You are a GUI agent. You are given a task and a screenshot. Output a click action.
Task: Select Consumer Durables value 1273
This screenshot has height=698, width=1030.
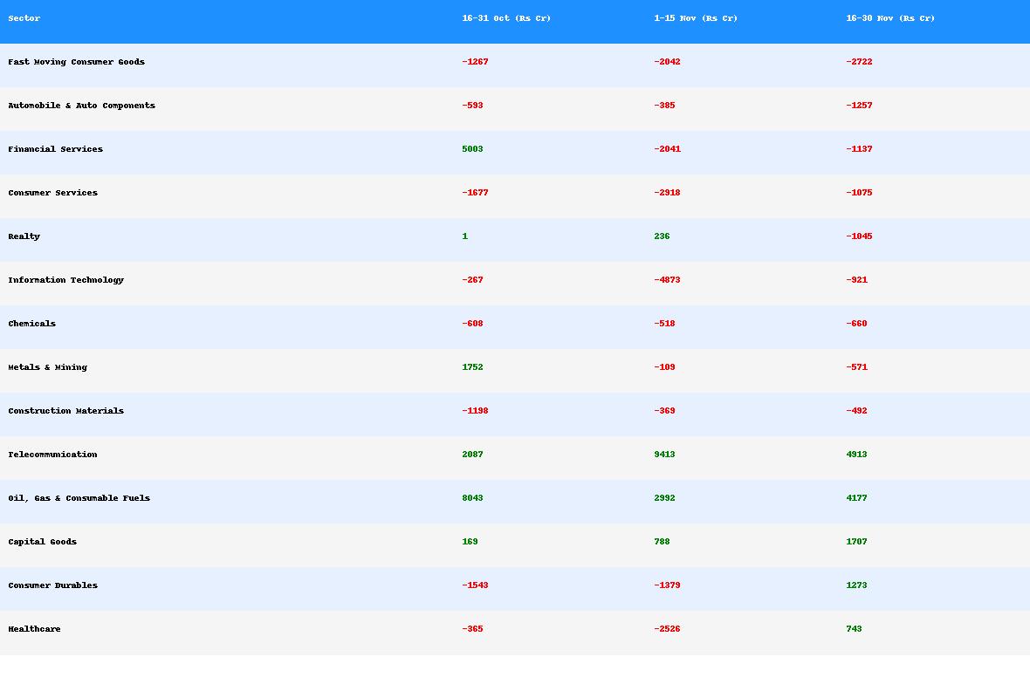point(856,585)
